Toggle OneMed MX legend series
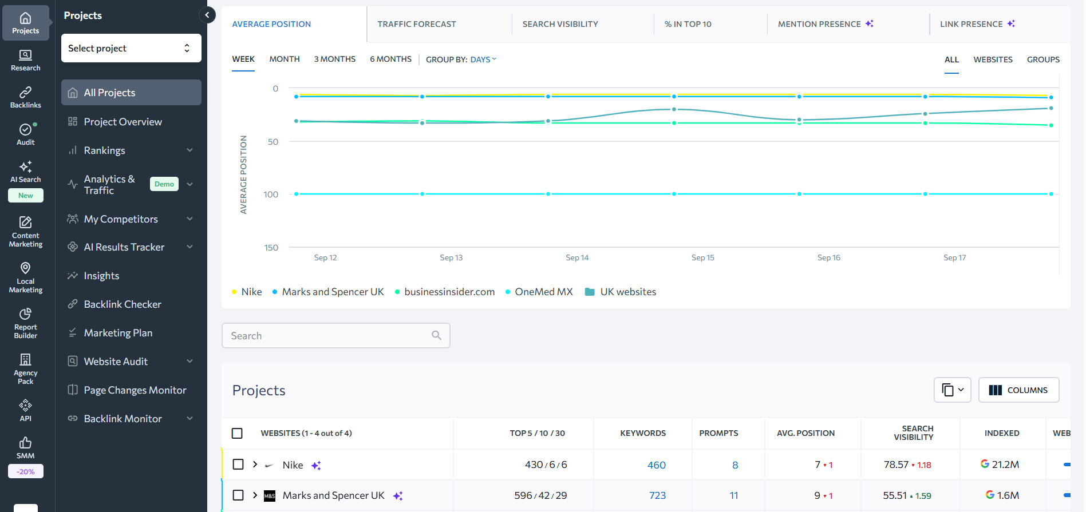Image resolution: width=1086 pixels, height=512 pixels. [539, 292]
